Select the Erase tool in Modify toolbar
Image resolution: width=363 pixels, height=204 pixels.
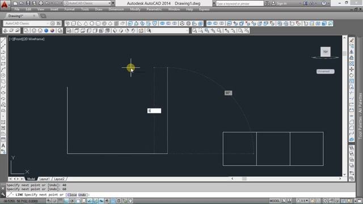pyautogui.click(x=352, y=40)
